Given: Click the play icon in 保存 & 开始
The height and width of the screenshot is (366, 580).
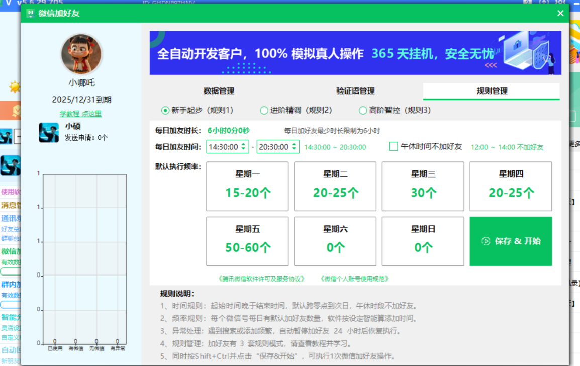Looking at the screenshot, I should pyautogui.click(x=486, y=241).
